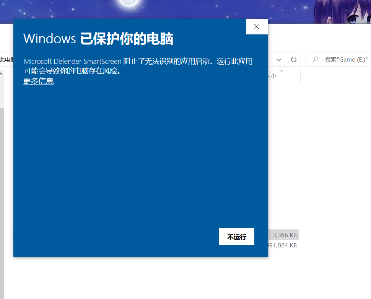Select the file row showing 91,024 KB
The height and width of the screenshot is (299, 371).
coord(282,245)
